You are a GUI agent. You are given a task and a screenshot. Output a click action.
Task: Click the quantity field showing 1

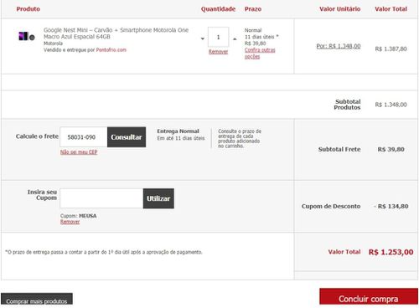pos(218,37)
